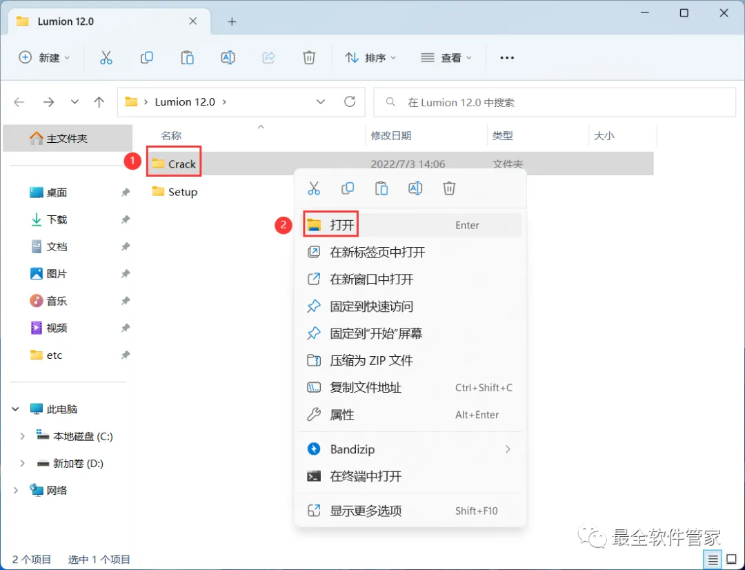
Task: Sort by 大小 column header
Action: [x=604, y=136]
